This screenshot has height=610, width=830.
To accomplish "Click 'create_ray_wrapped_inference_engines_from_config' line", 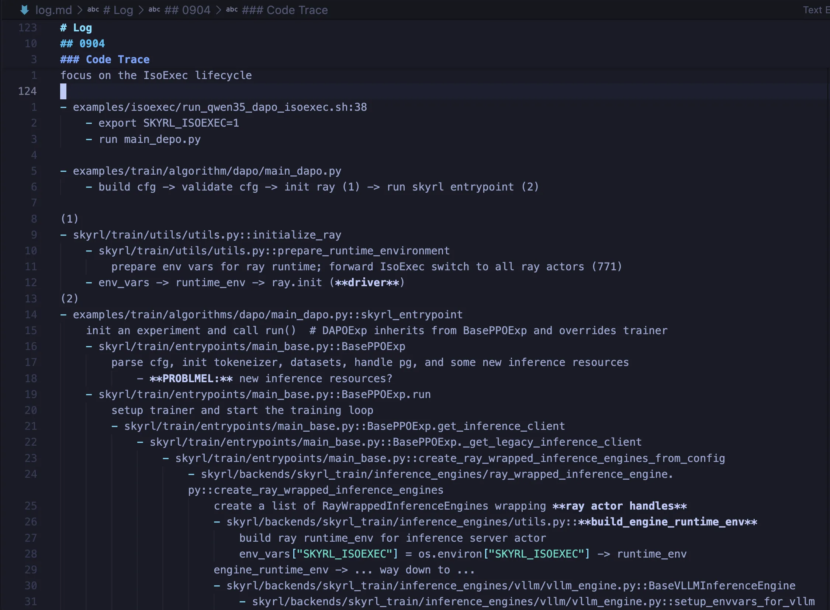I will pyautogui.click(x=450, y=458).
